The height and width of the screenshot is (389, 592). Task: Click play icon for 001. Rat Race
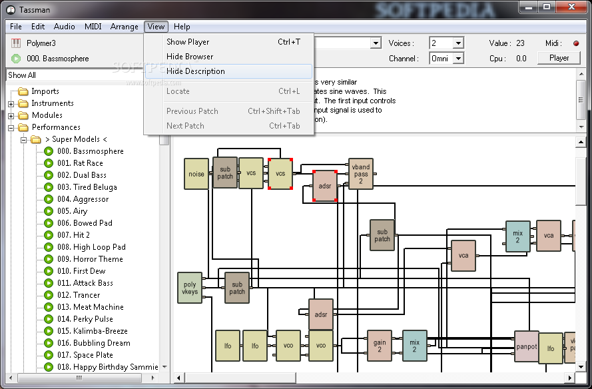[49, 163]
